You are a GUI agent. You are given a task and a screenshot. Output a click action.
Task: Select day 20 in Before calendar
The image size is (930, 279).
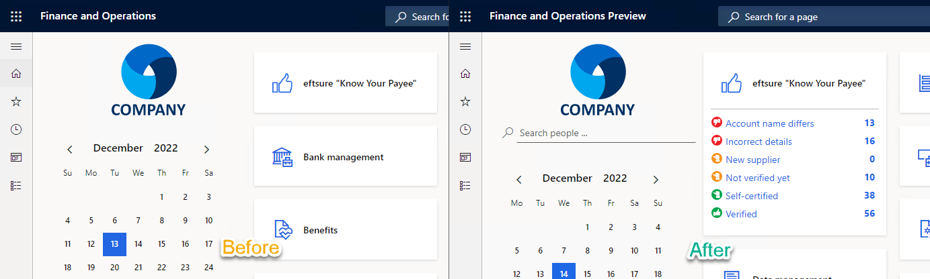114,267
